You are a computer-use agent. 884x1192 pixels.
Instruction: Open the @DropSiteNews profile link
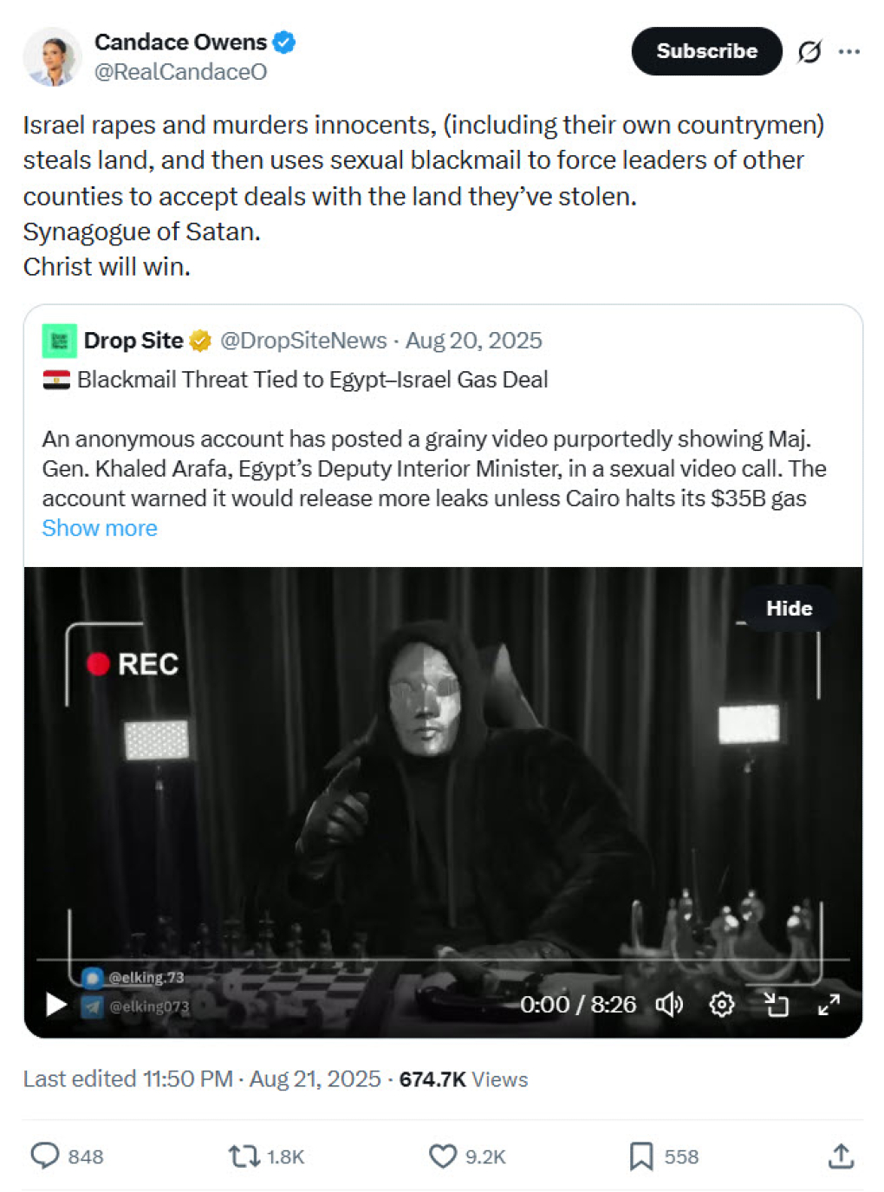pyautogui.click(x=302, y=341)
